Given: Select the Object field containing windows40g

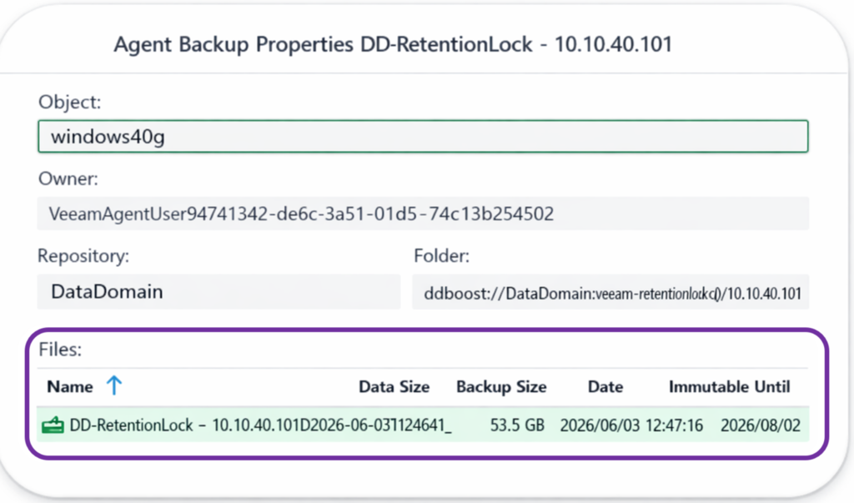Looking at the screenshot, I should click(423, 136).
